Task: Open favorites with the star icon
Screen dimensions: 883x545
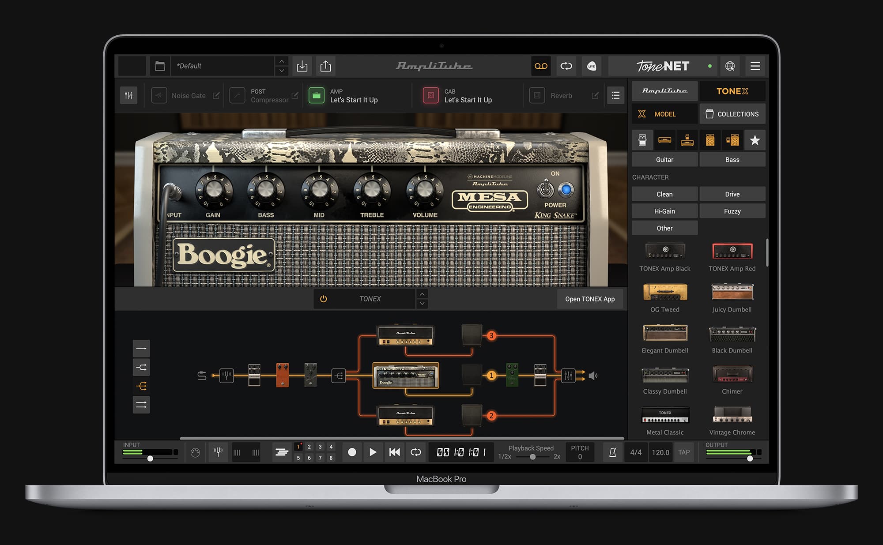Action: tap(755, 140)
